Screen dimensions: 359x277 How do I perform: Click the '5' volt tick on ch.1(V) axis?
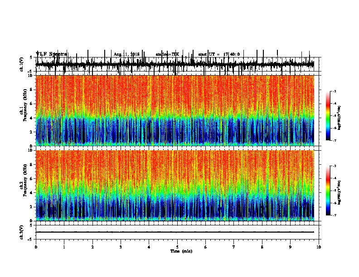click(31, 57)
